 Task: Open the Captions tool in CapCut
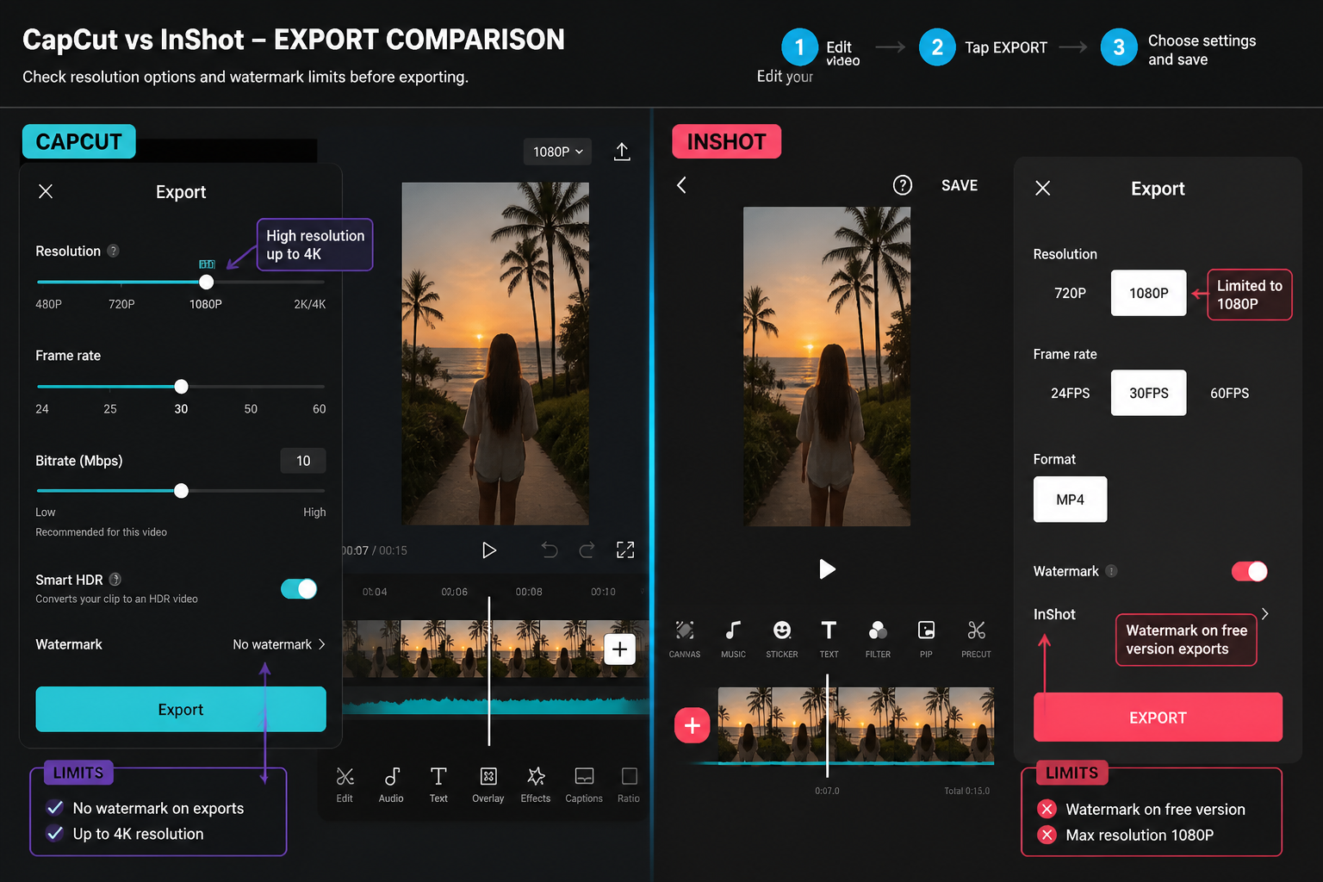tap(584, 784)
